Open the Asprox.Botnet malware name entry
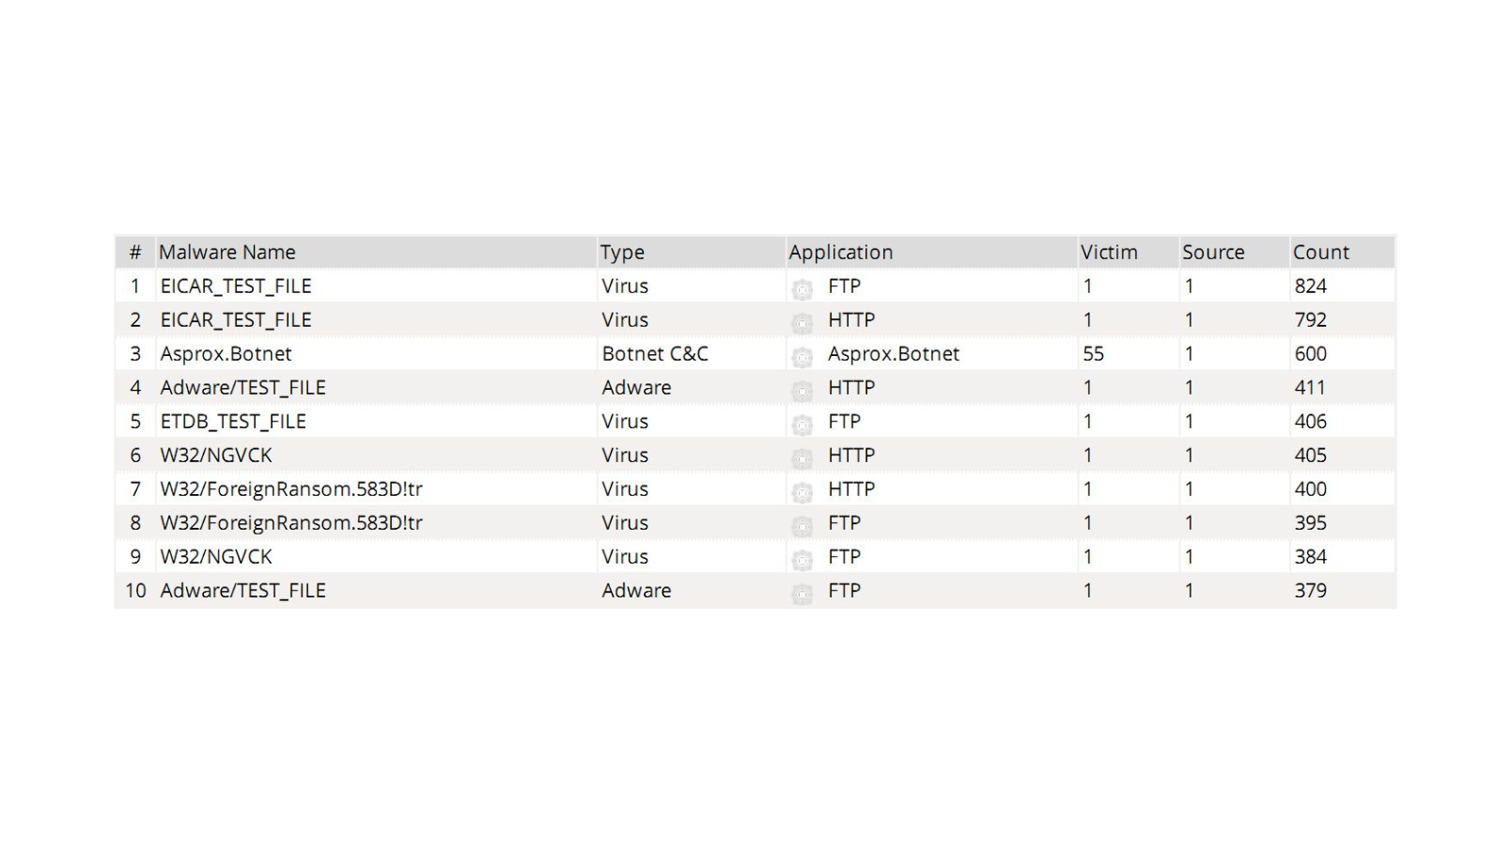The image size is (1511, 850). 226,353
